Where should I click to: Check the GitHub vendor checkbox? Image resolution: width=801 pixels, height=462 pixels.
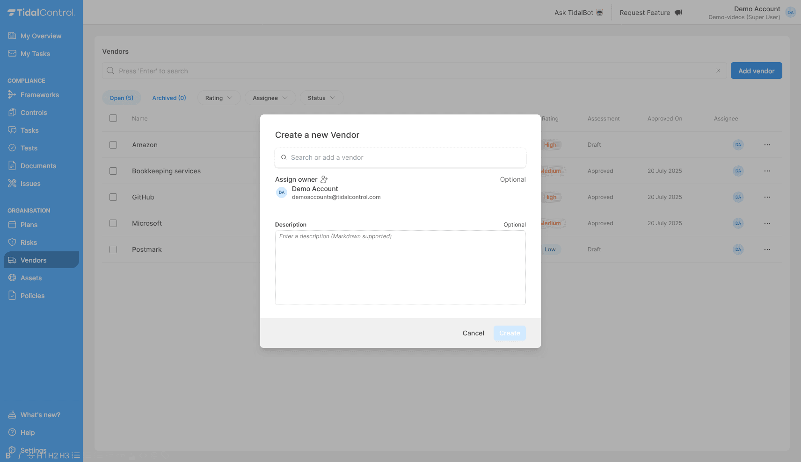[113, 197]
